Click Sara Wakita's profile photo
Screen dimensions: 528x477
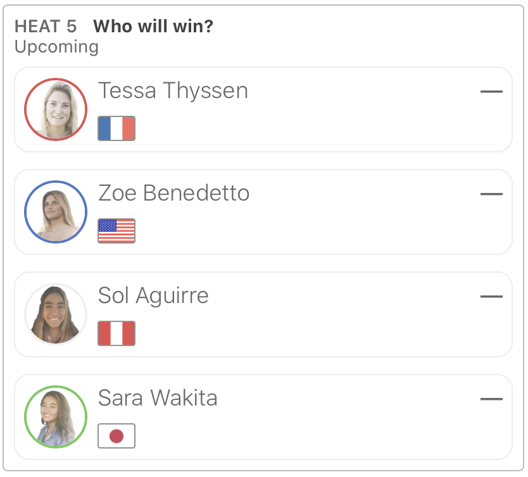click(56, 417)
